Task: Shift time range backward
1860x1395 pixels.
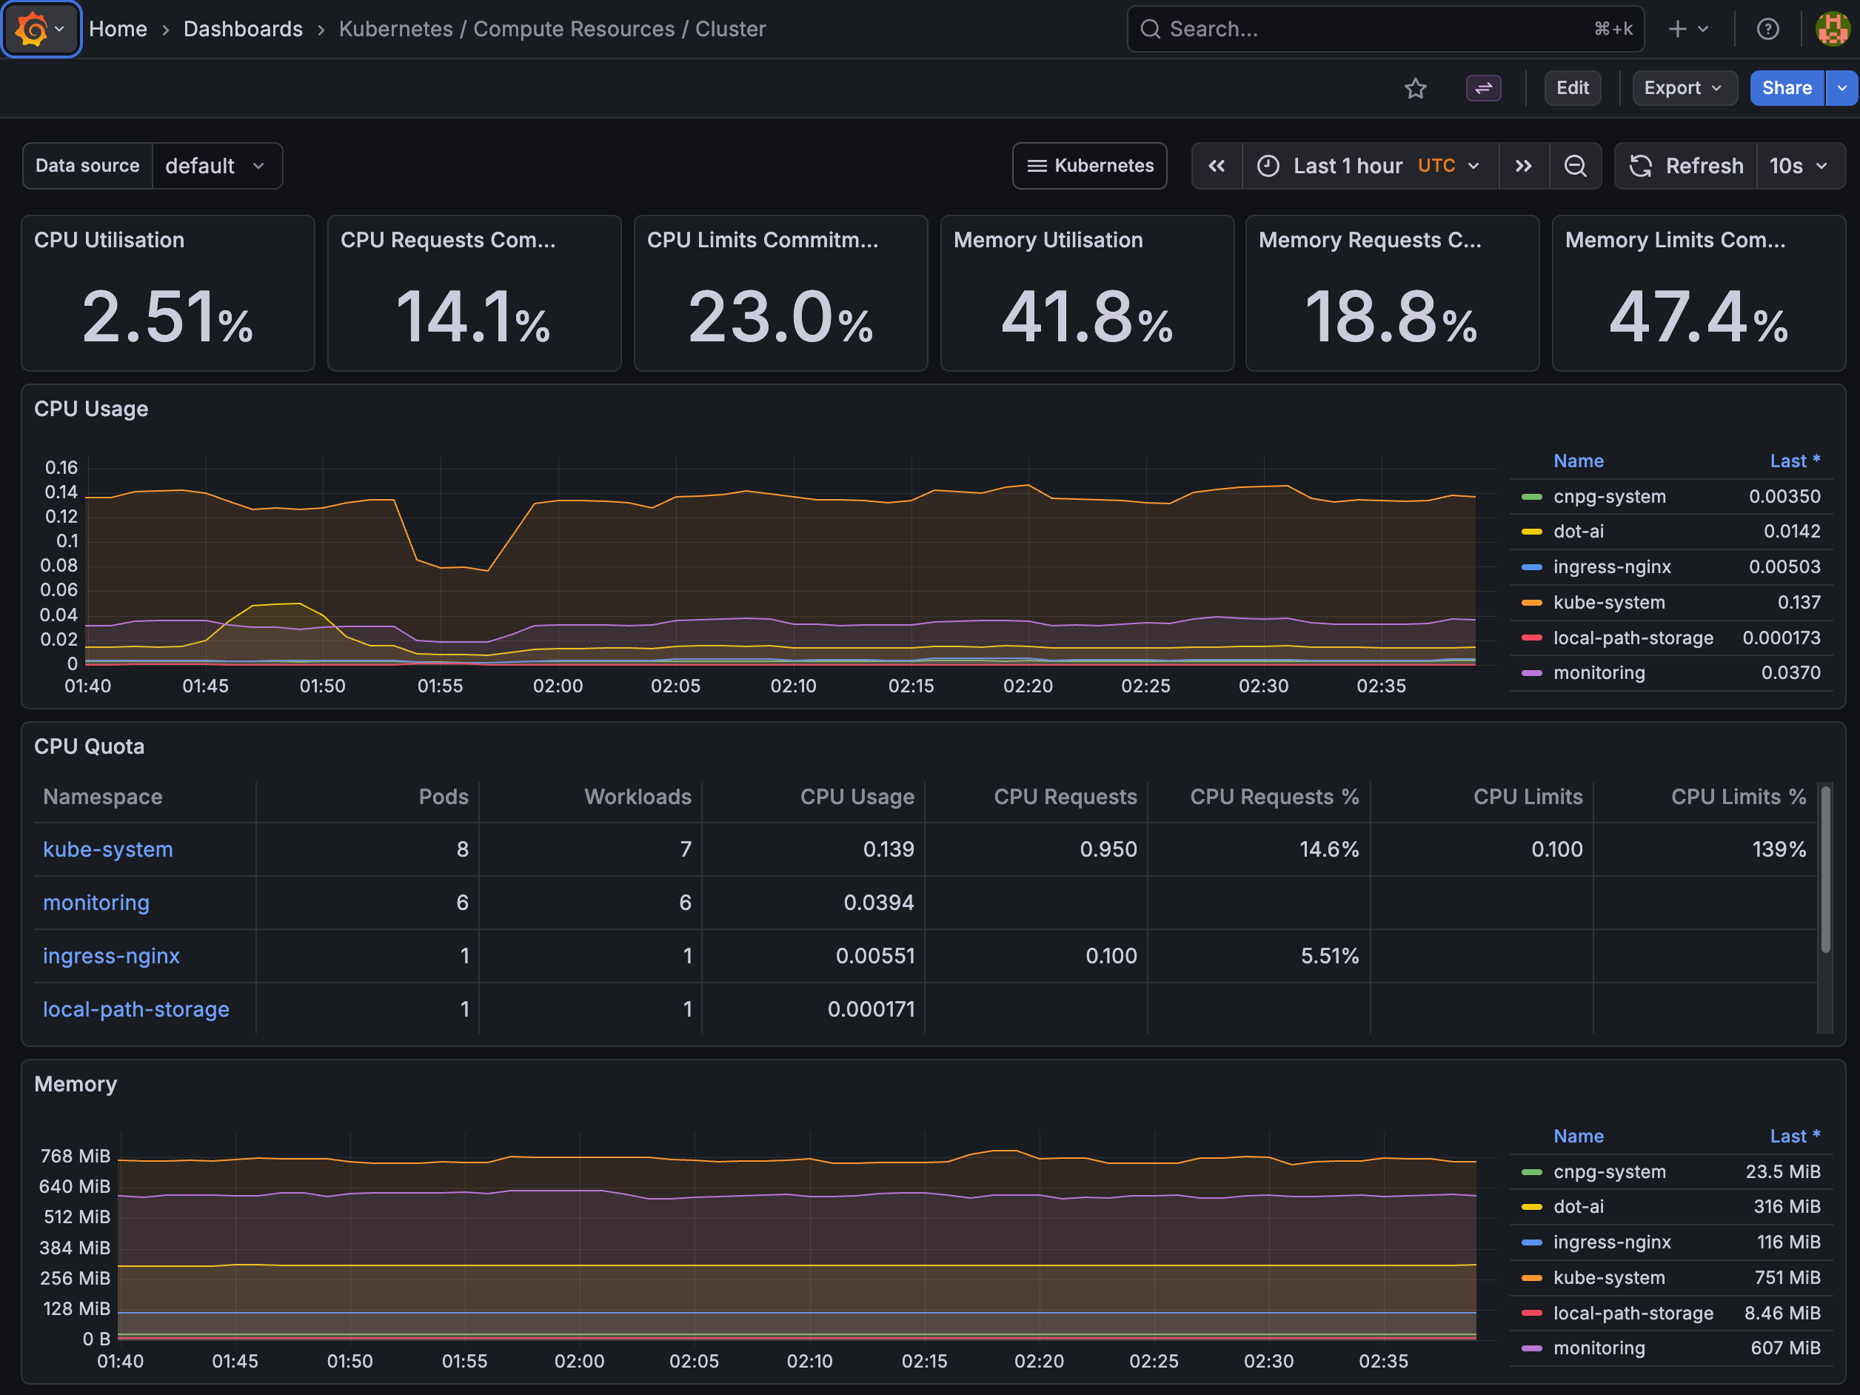Action: pos(1216,166)
